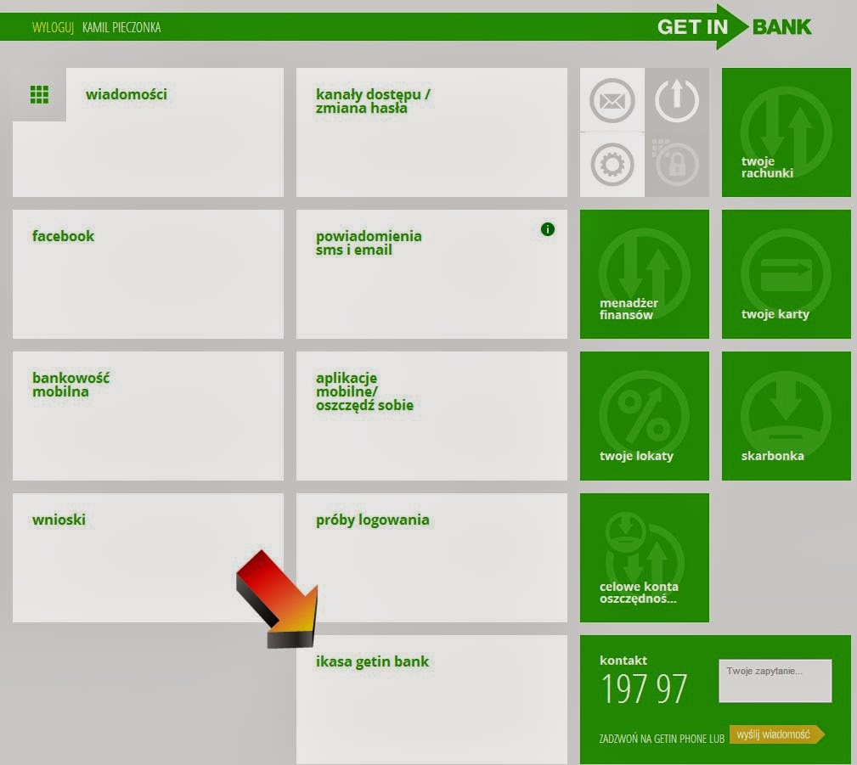Click the padlock keypad security icon
Viewport: 857px width, 765px height.
[x=675, y=163]
